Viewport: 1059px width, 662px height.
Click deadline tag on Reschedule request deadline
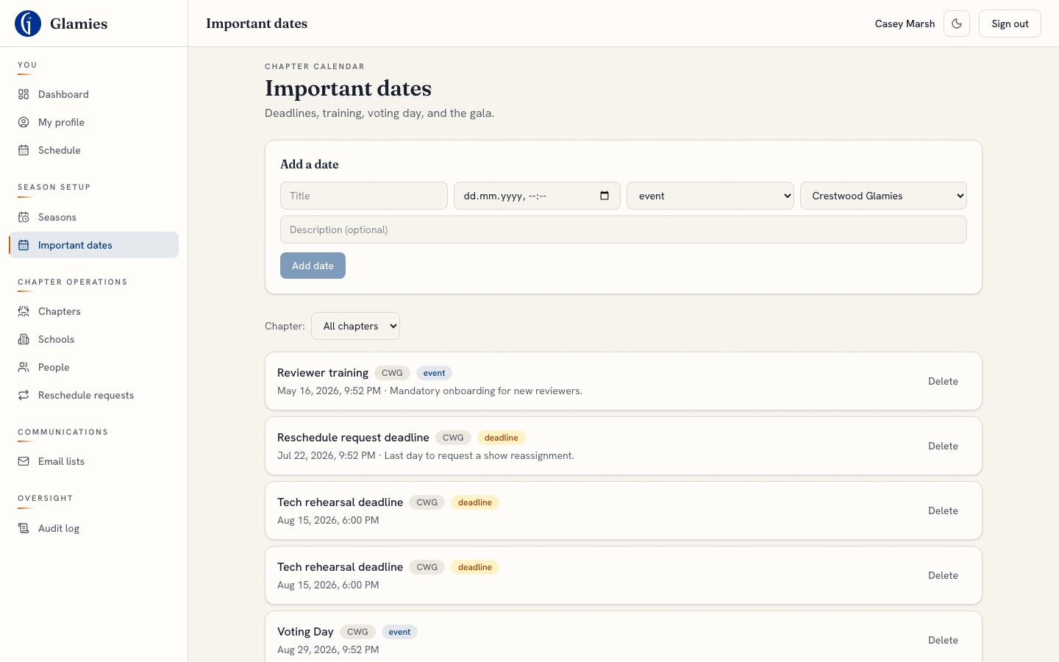point(502,438)
